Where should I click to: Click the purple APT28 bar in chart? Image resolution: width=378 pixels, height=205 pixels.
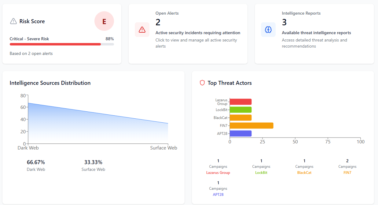[x=240, y=133]
